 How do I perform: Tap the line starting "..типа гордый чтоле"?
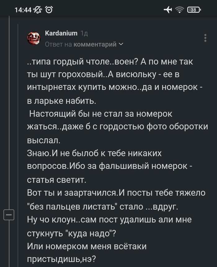coord(110,62)
